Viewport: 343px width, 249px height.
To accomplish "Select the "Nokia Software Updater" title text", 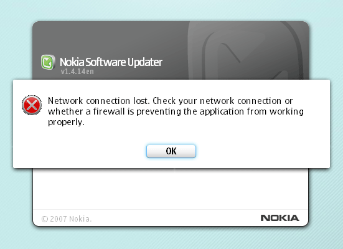I will (111, 62).
